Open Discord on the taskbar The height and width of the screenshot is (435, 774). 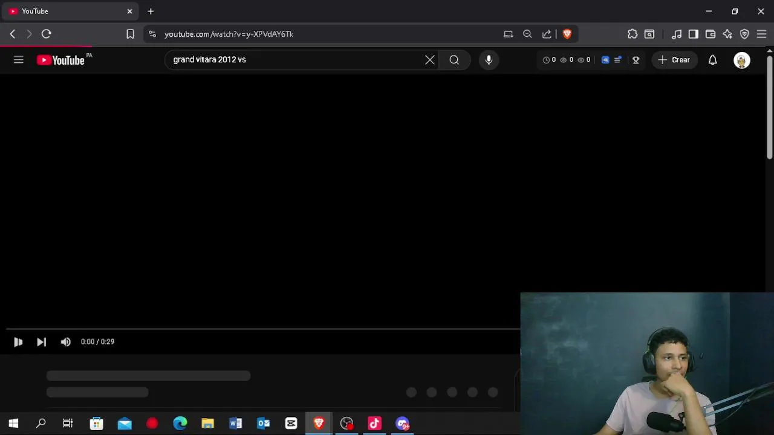[403, 424]
